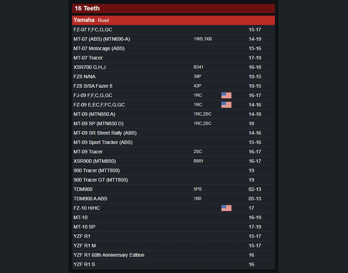This screenshot has height=273, width=348.
Task: Click the 900 Tracer GT (MTT850) row
Action: pos(173,180)
